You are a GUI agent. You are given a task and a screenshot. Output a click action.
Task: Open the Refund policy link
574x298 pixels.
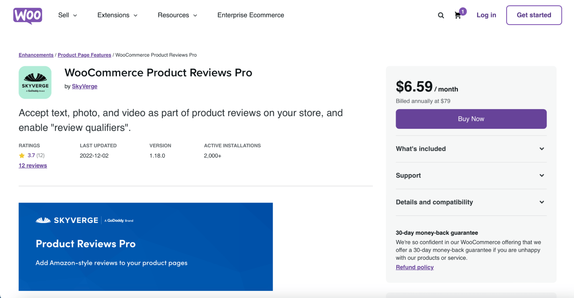[x=415, y=267]
